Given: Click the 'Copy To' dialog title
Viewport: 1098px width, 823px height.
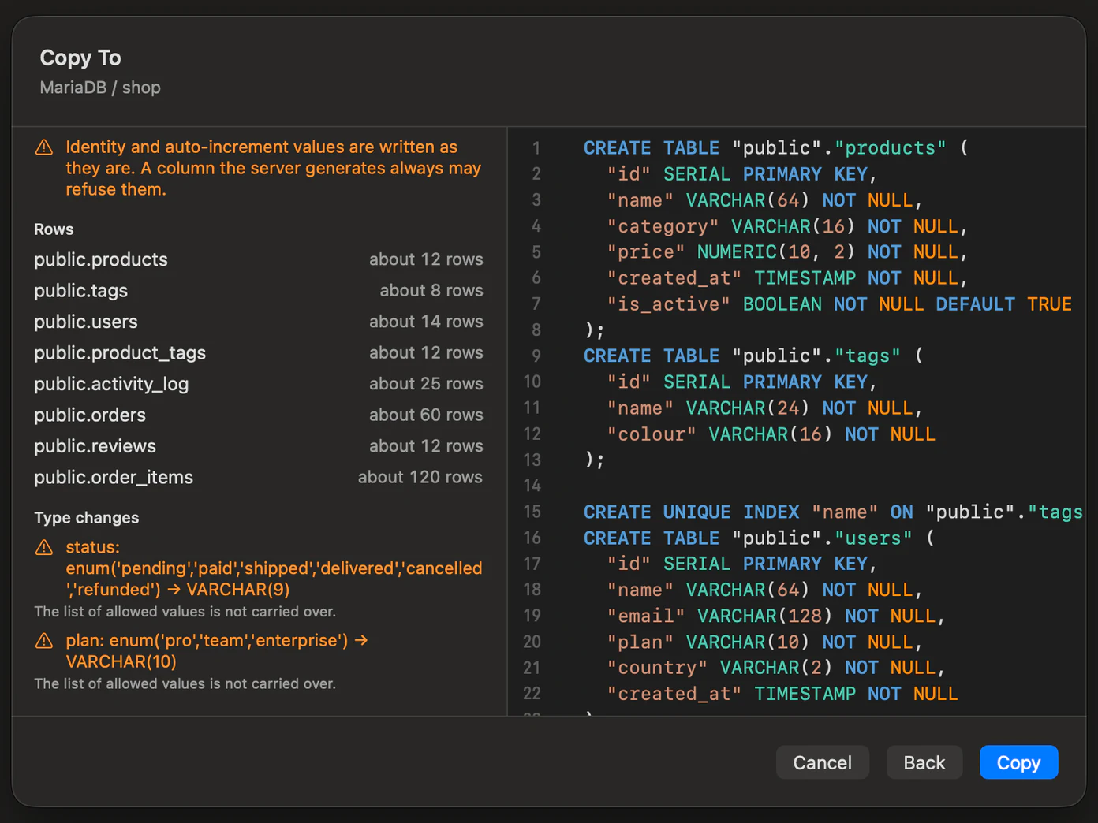Looking at the screenshot, I should pos(80,58).
